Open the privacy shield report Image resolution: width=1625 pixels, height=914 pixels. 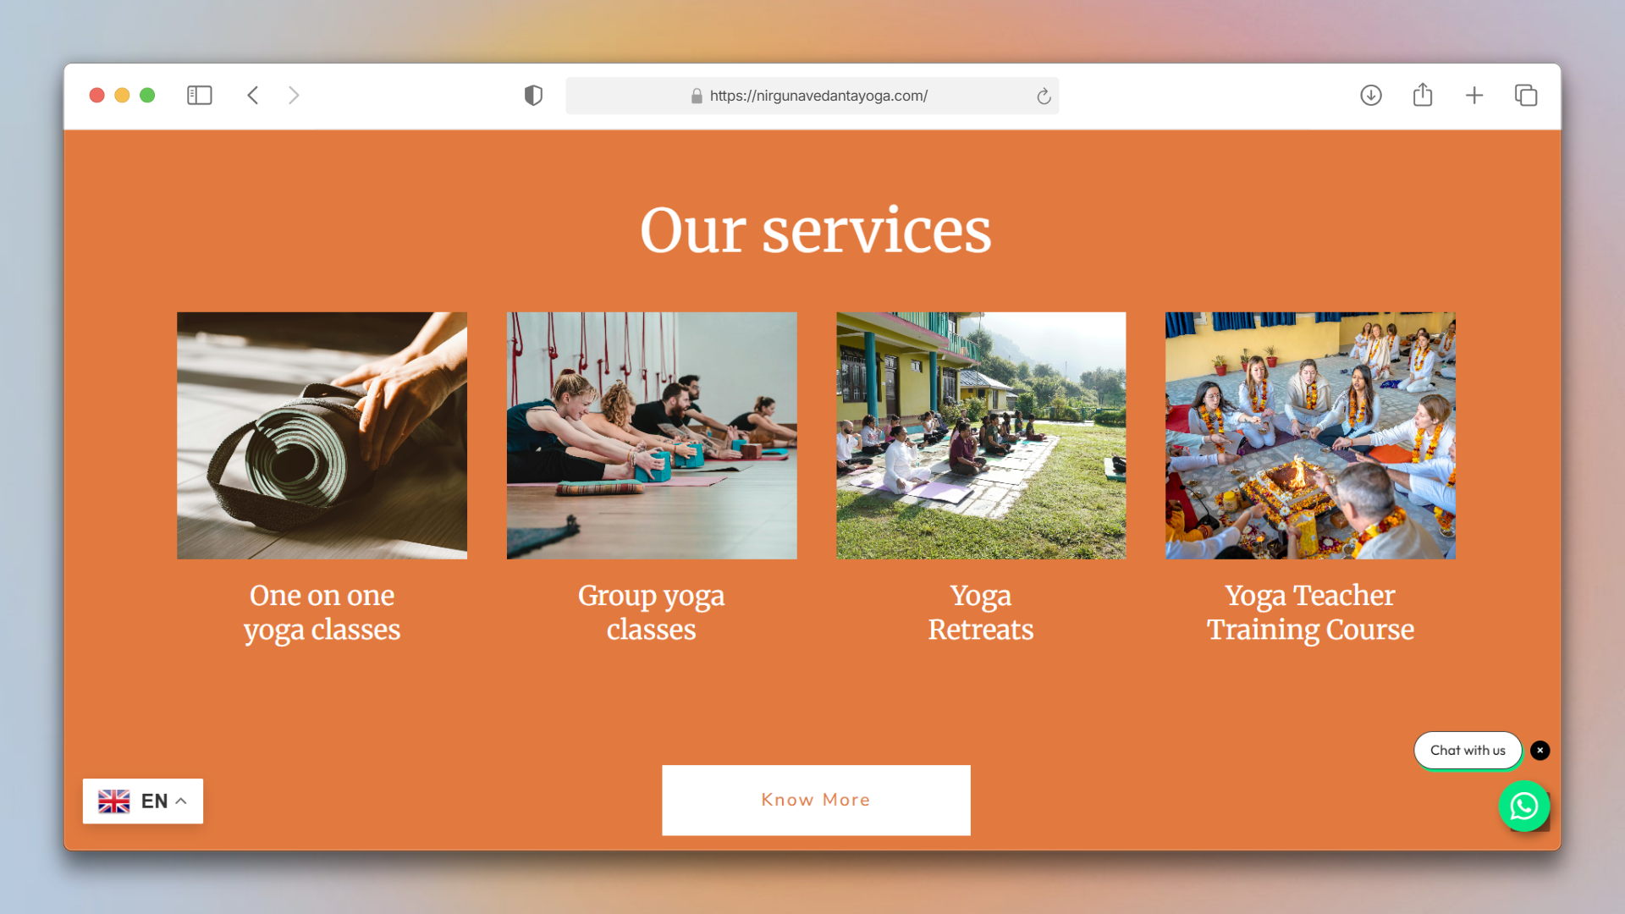click(x=533, y=96)
